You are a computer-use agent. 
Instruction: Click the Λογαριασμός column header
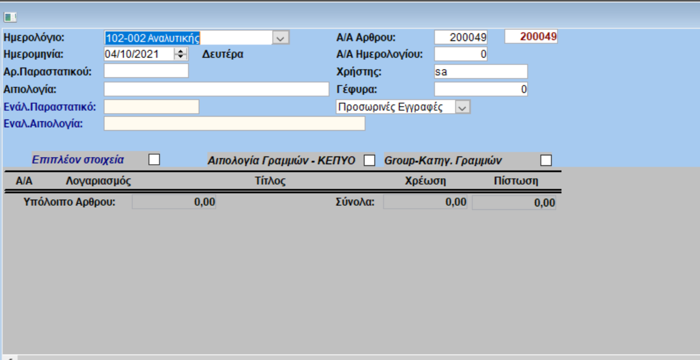pyautogui.click(x=98, y=181)
